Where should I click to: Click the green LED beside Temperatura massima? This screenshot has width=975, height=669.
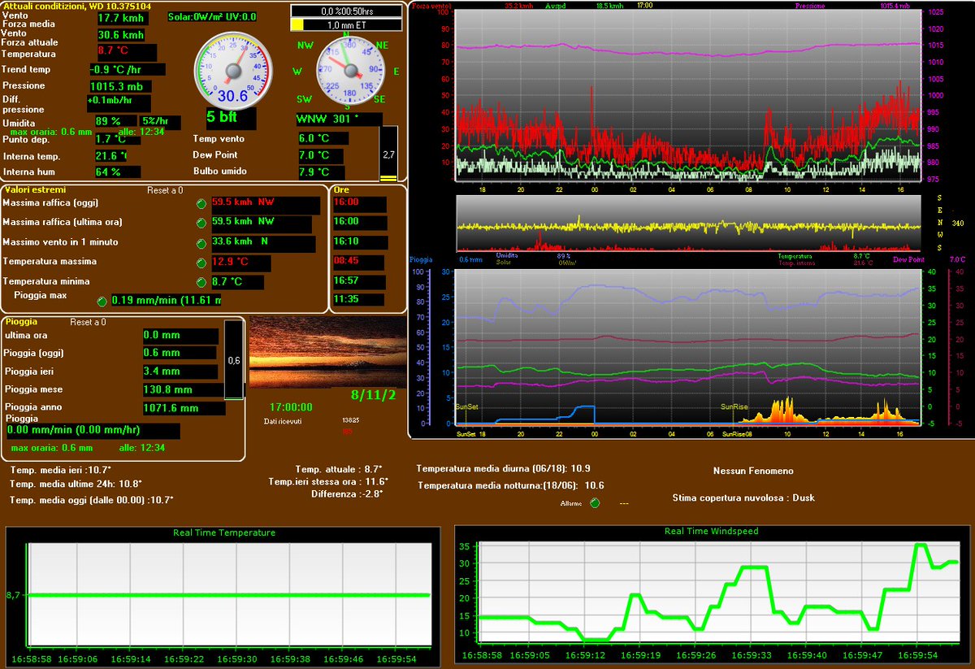[201, 263]
